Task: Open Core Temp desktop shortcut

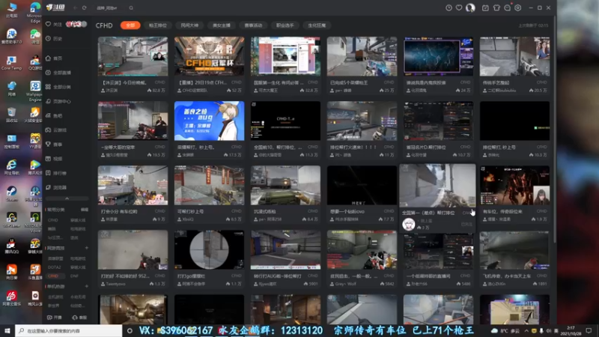Action: click(x=11, y=64)
